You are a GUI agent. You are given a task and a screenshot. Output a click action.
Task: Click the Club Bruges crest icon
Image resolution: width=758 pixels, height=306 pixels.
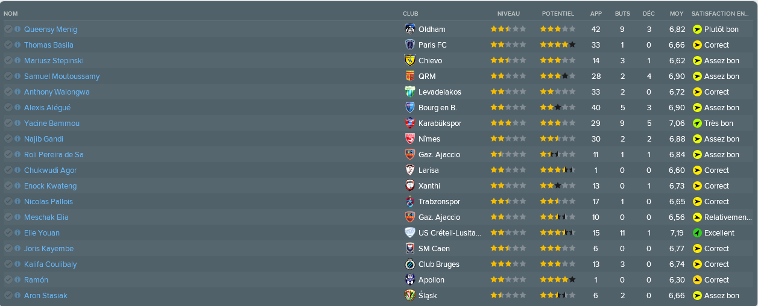click(x=410, y=264)
